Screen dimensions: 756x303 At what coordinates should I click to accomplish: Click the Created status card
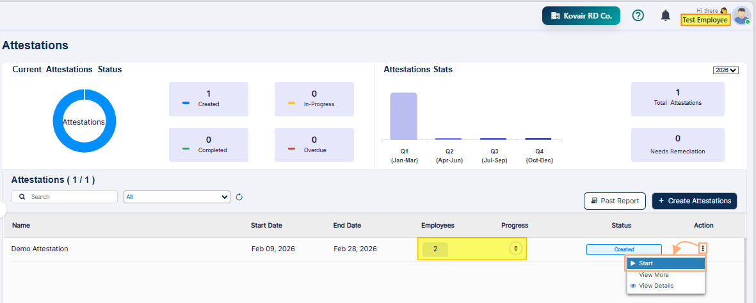pos(209,98)
